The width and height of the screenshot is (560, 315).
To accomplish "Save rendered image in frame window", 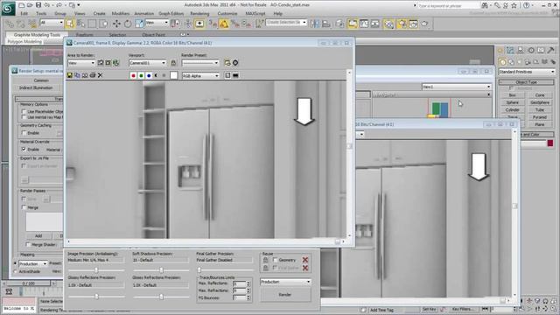I will pos(70,75).
